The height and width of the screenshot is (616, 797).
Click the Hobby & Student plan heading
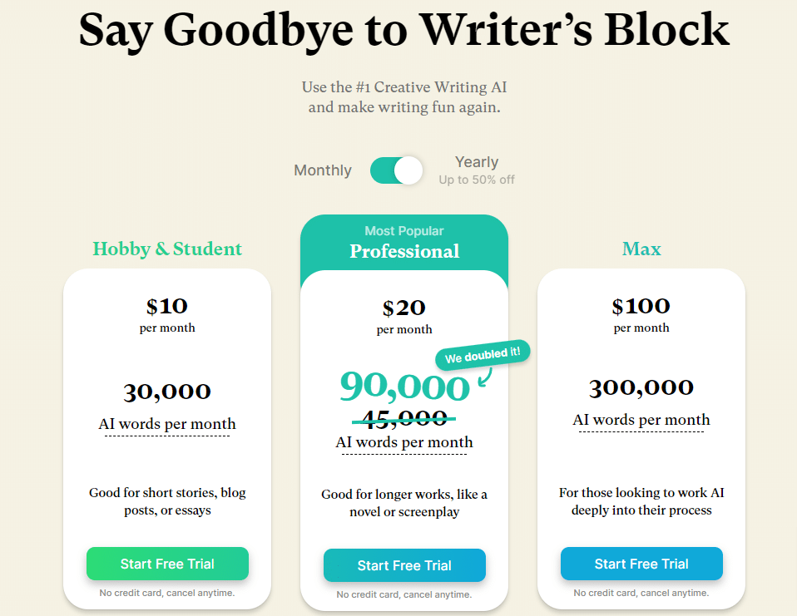[x=167, y=249]
